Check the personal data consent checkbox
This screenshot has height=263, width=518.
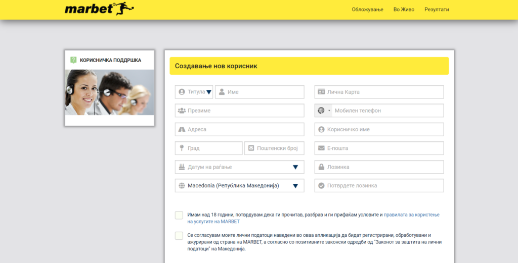point(179,236)
